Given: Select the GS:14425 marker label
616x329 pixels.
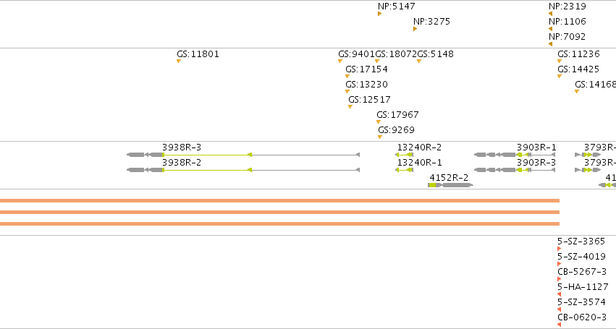Looking at the screenshot, I should 578,69.
